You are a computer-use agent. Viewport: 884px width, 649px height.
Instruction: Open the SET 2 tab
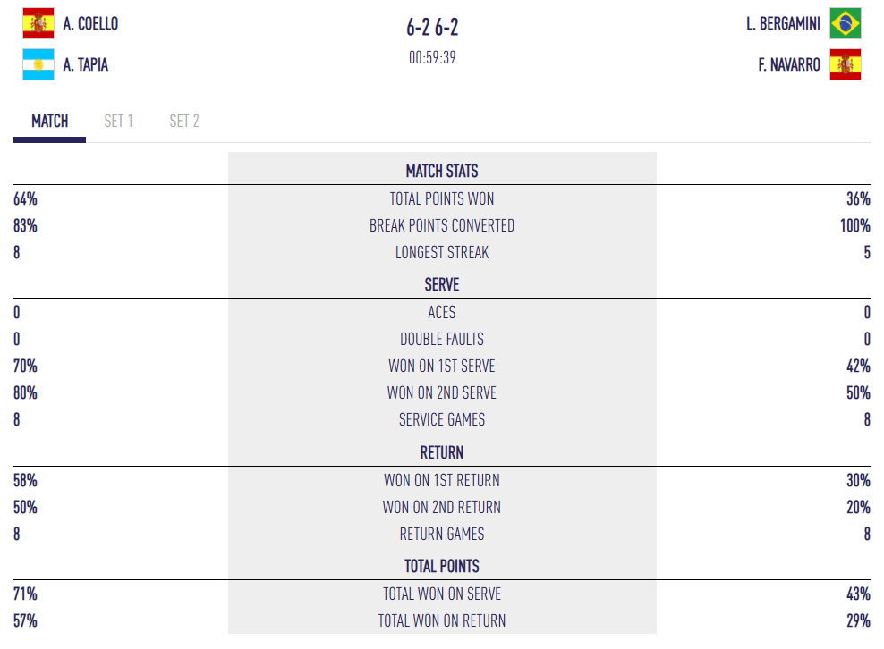tap(184, 122)
